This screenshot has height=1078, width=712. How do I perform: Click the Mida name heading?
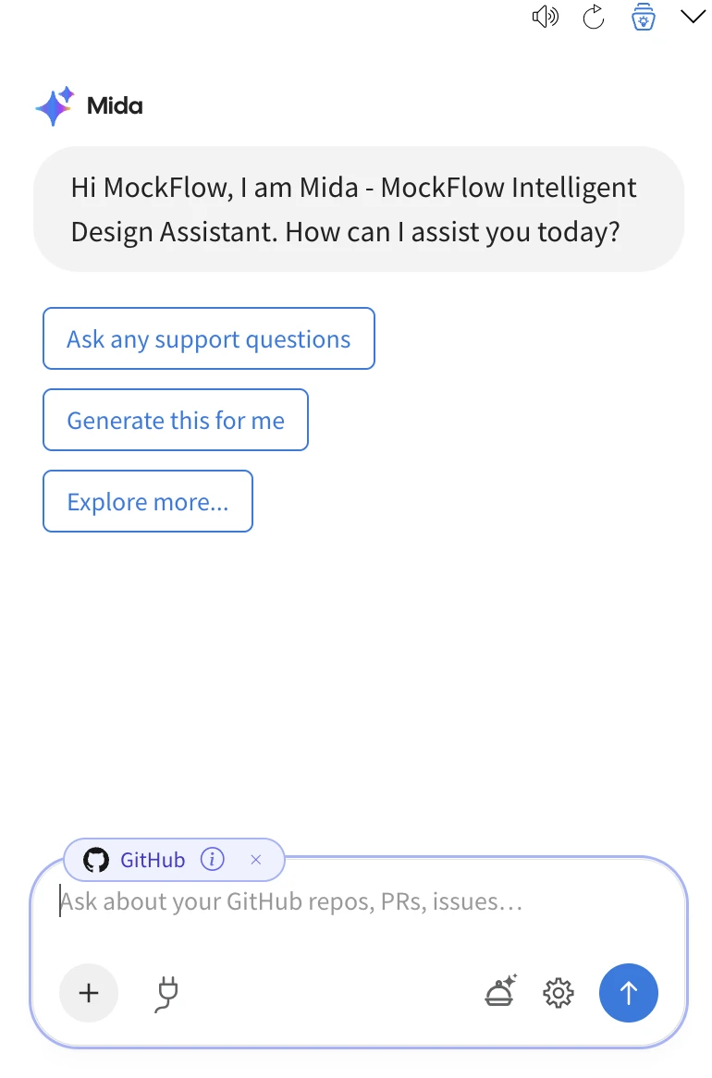coord(115,106)
